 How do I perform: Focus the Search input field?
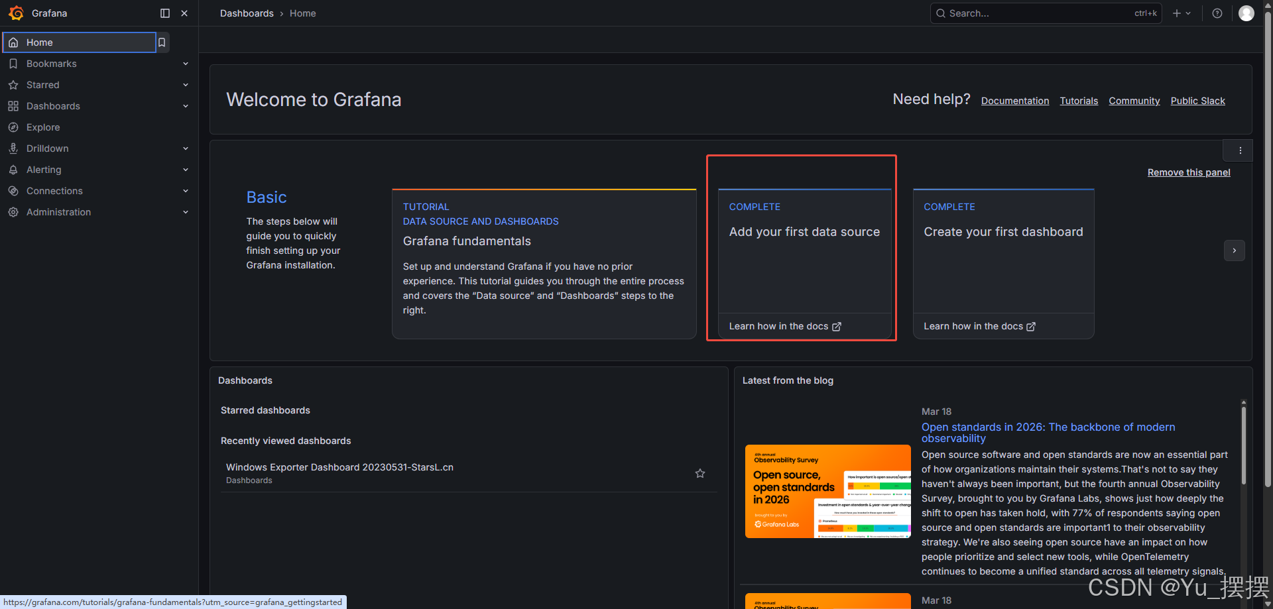pyautogui.click(x=1046, y=13)
